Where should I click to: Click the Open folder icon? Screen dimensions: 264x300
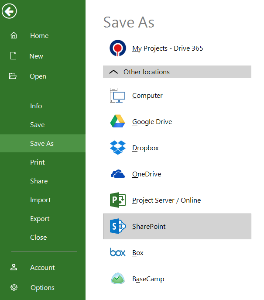coord(13,76)
